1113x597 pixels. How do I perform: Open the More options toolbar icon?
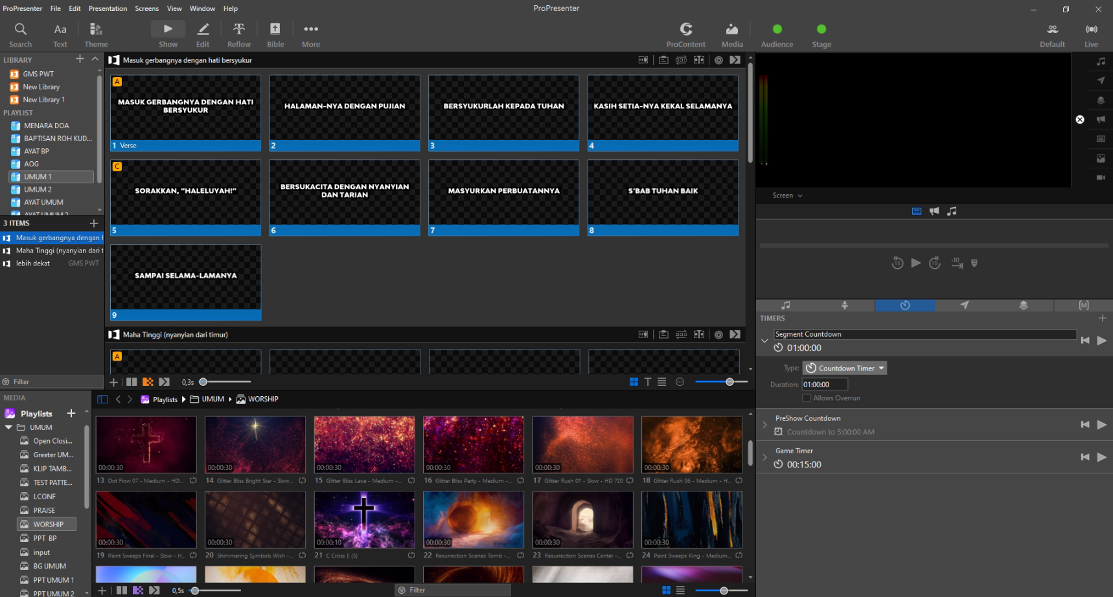310,34
